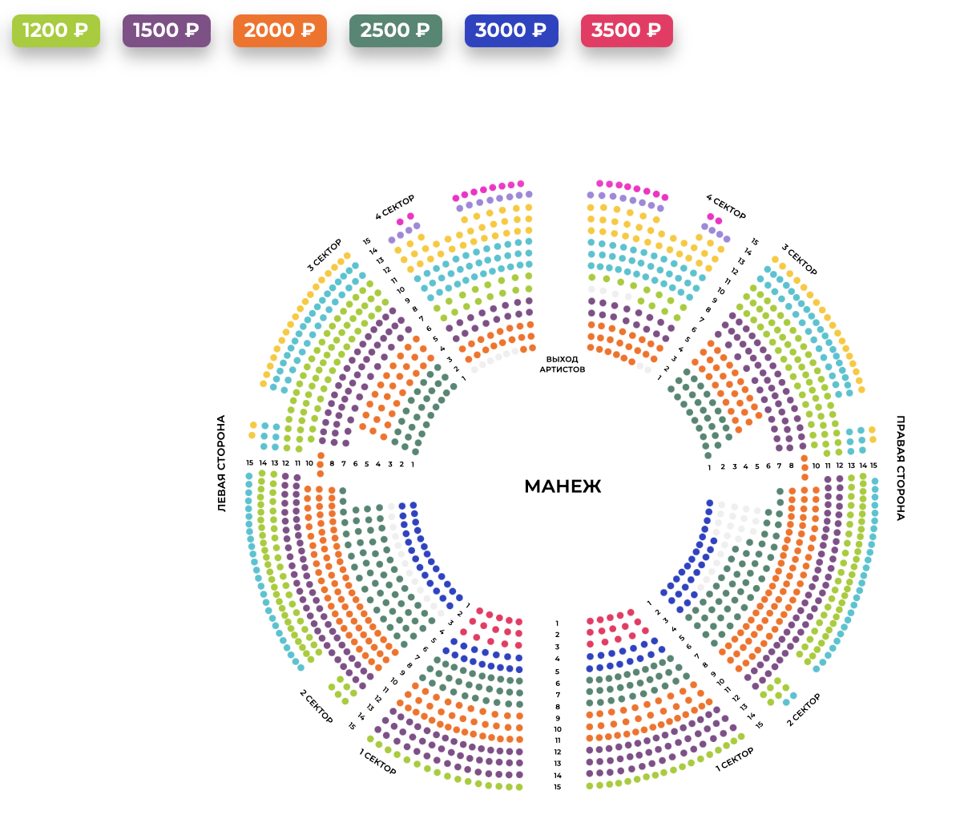Click row number 15 in the bottom center column
Viewport: 976px width, 831px height.
click(x=557, y=787)
